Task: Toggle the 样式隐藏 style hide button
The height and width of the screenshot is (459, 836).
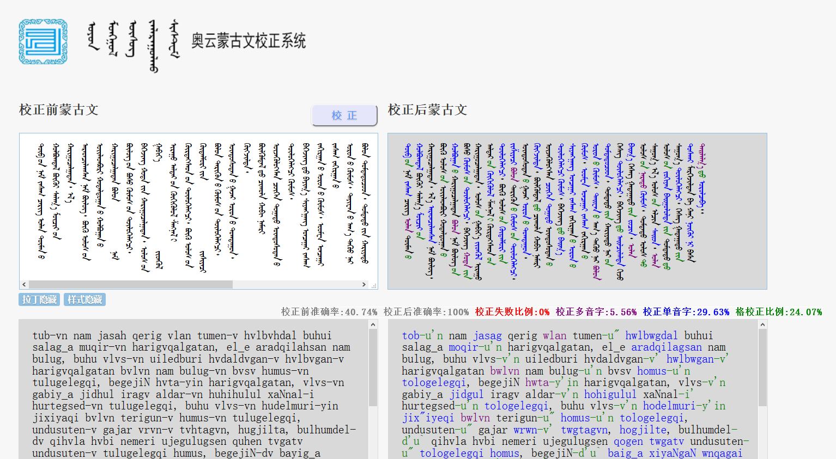Action: point(84,299)
